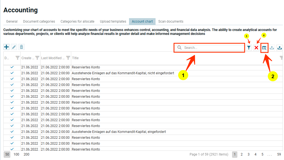Go to page 59 of results
Screen dimensions: 284x160
coord(279,154)
